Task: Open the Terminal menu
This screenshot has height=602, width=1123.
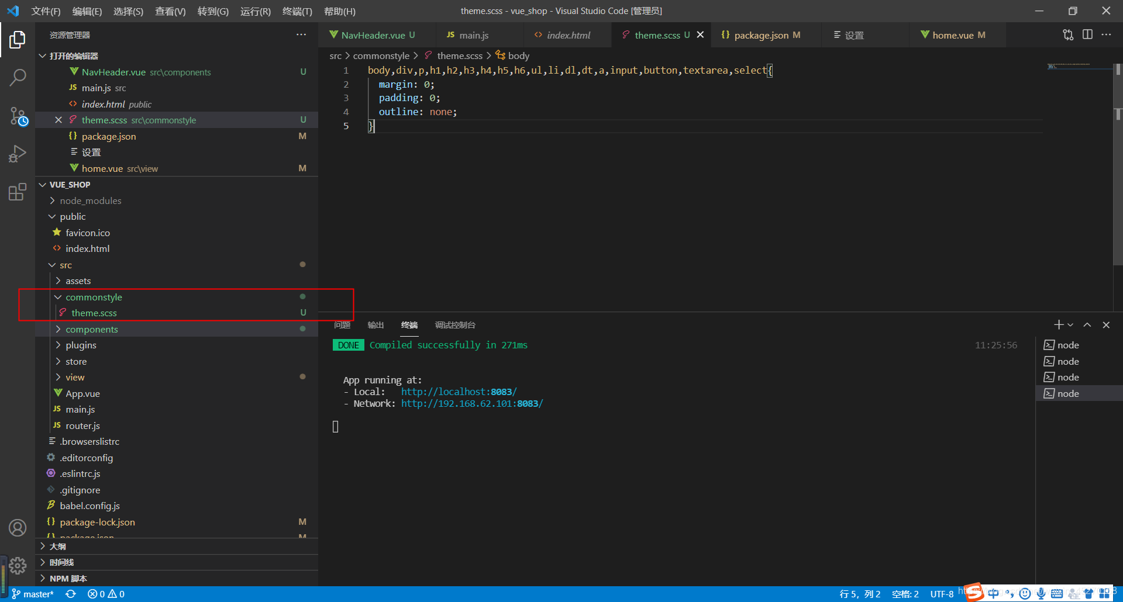Action: click(297, 11)
